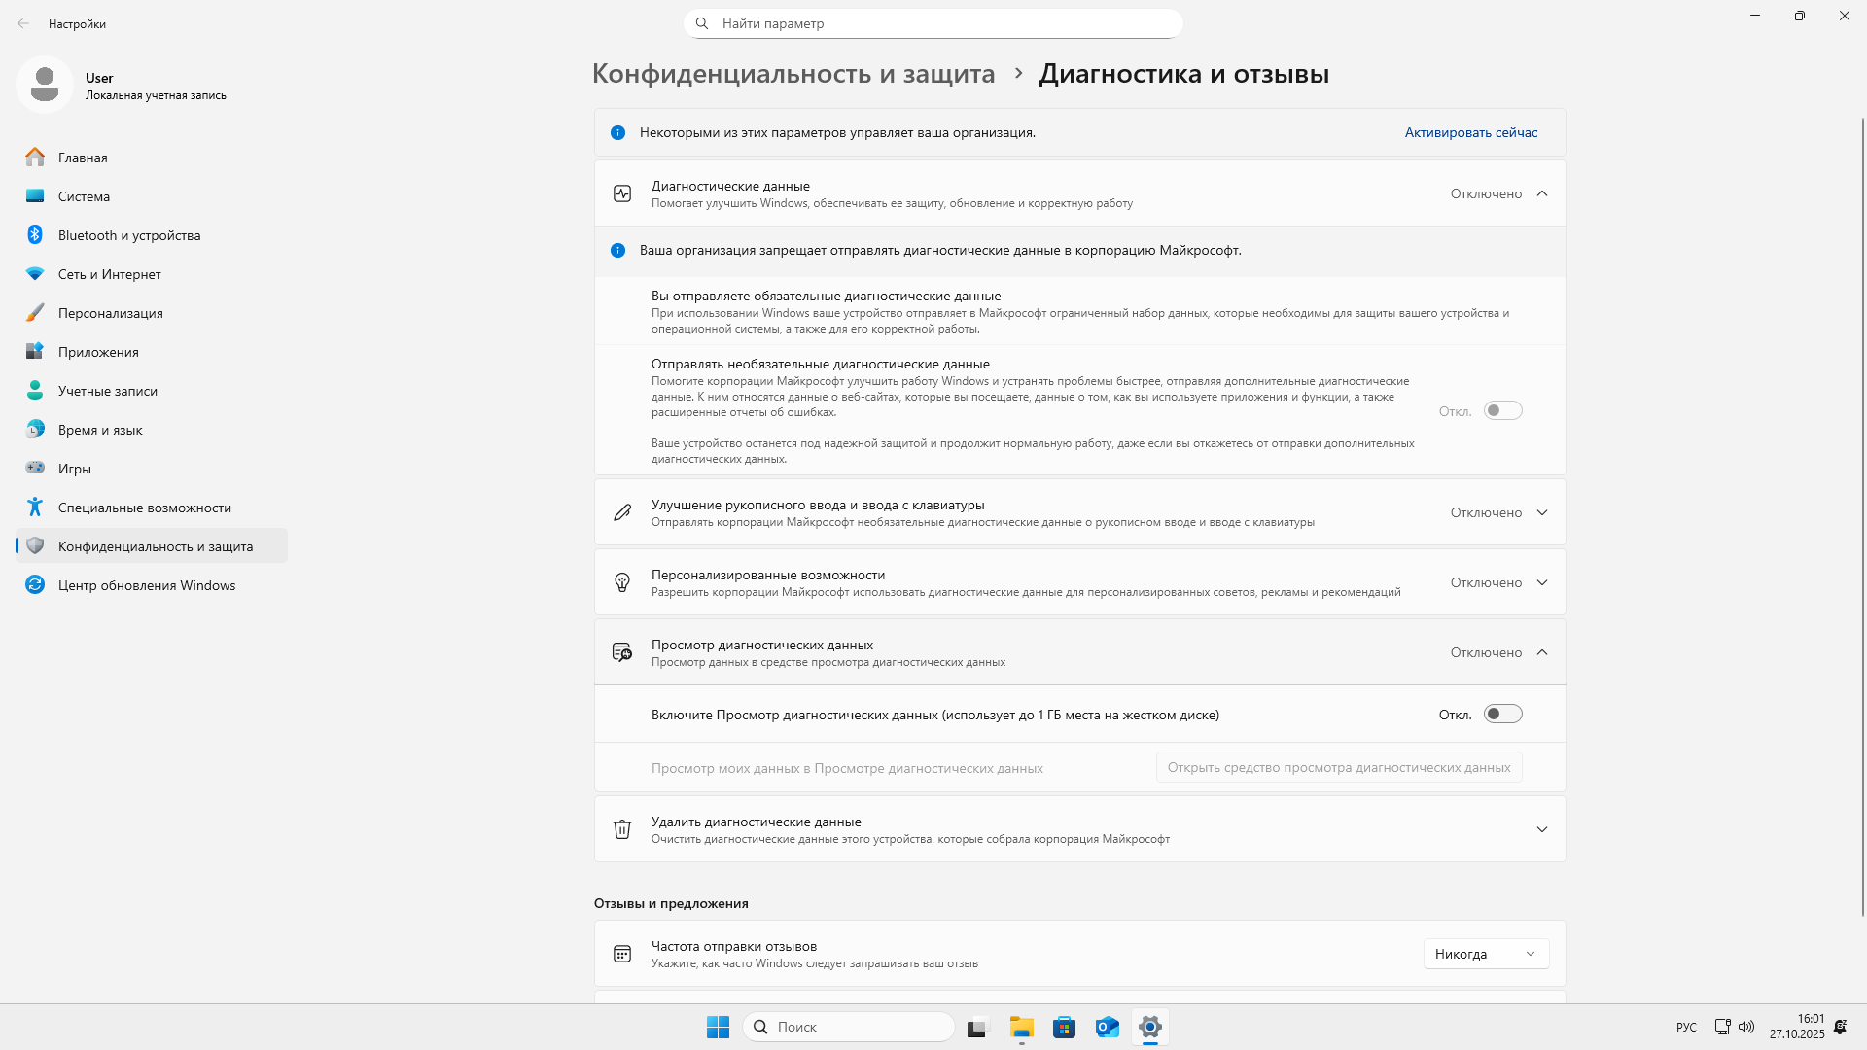Select Учетные записи in the sidebar

coord(107,391)
